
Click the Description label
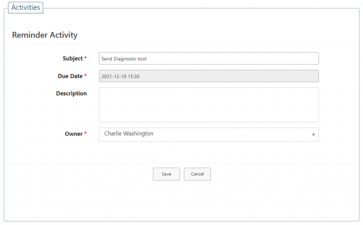pyautogui.click(x=71, y=93)
